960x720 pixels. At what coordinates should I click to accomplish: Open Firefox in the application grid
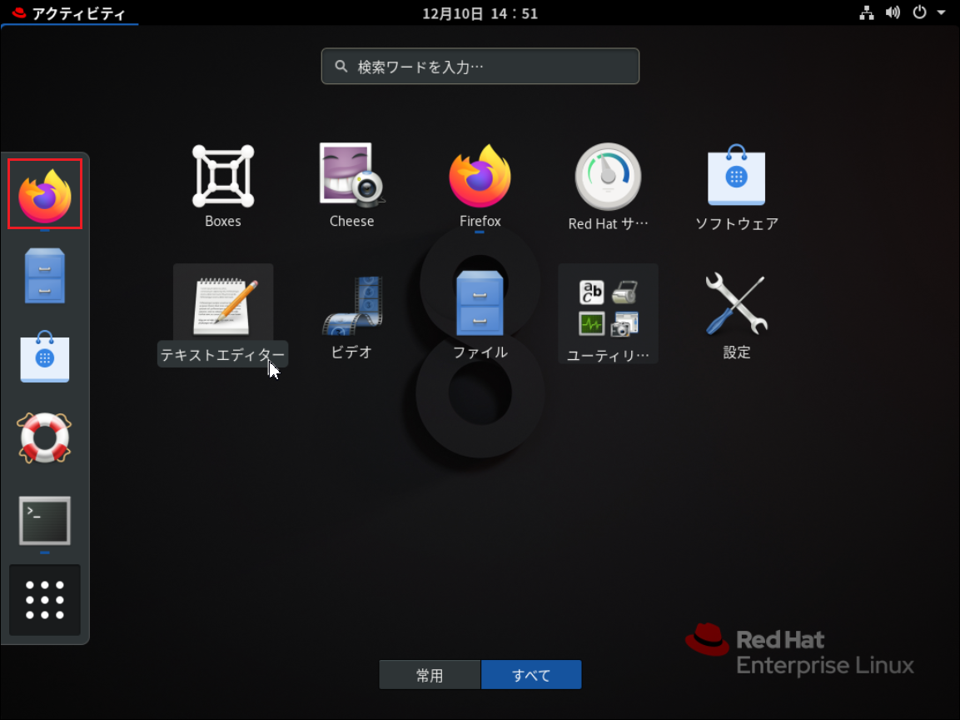(480, 187)
